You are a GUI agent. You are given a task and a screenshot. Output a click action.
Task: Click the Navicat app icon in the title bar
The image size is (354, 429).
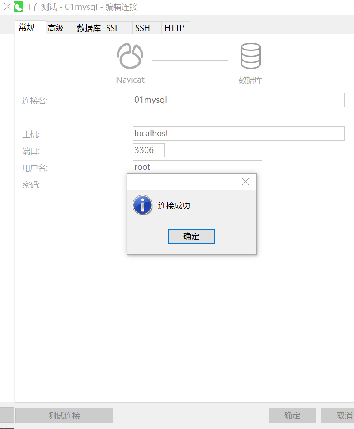tap(18, 7)
